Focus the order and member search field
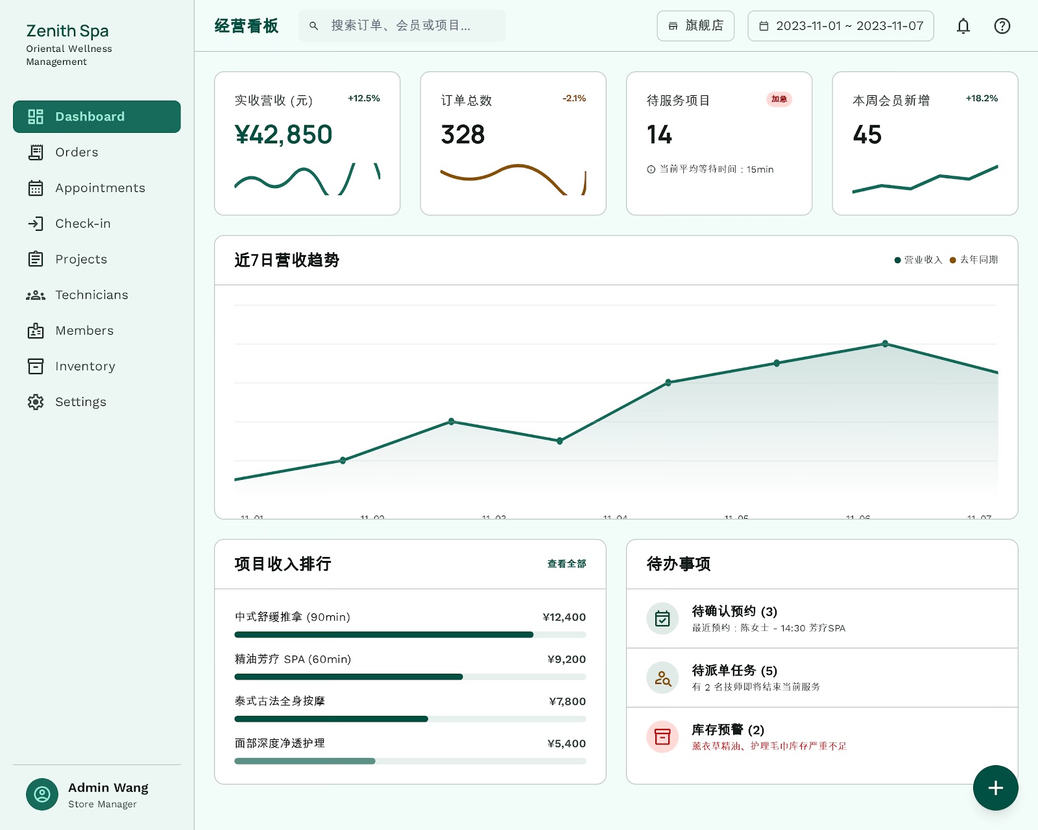 point(402,26)
